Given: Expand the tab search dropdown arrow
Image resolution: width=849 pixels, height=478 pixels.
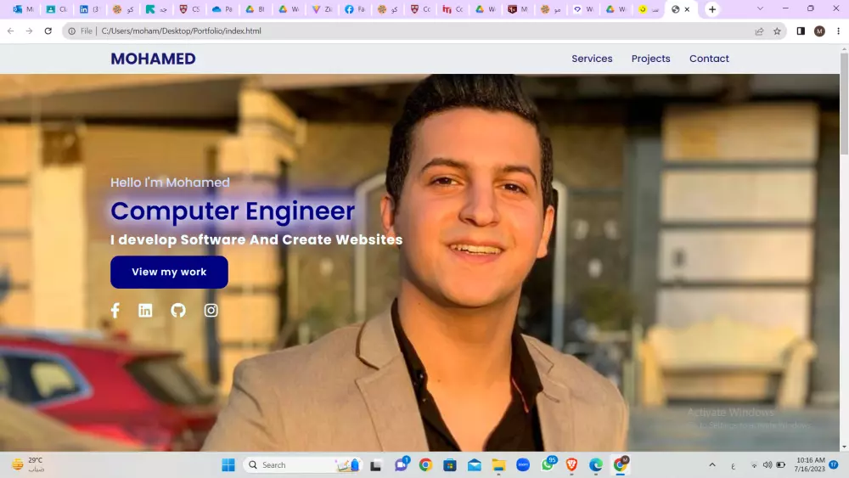Looking at the screenshot, I should tap(760, 8).
